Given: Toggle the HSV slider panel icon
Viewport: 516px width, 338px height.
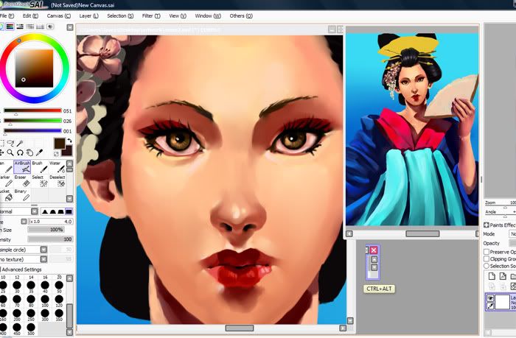Looking at the screenshot, I should pyautogui.click(x=20, y=27).
